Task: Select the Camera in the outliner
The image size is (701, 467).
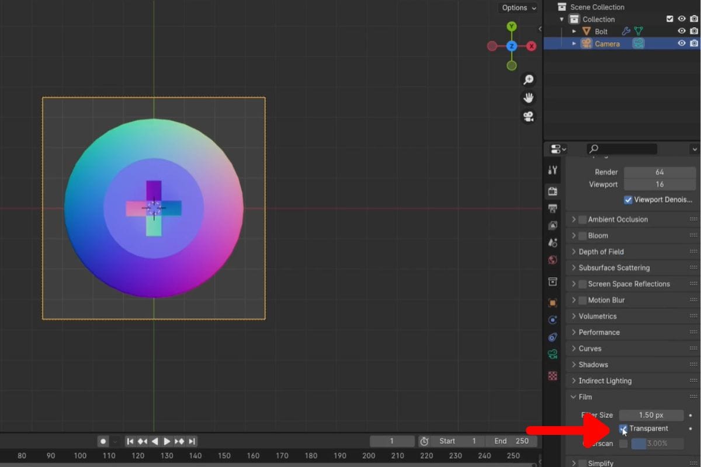Action: 608,43
